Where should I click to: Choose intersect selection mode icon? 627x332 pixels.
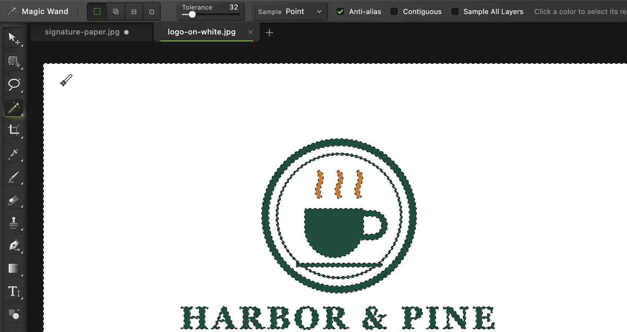pyautogui.click(x=152, y=11)
